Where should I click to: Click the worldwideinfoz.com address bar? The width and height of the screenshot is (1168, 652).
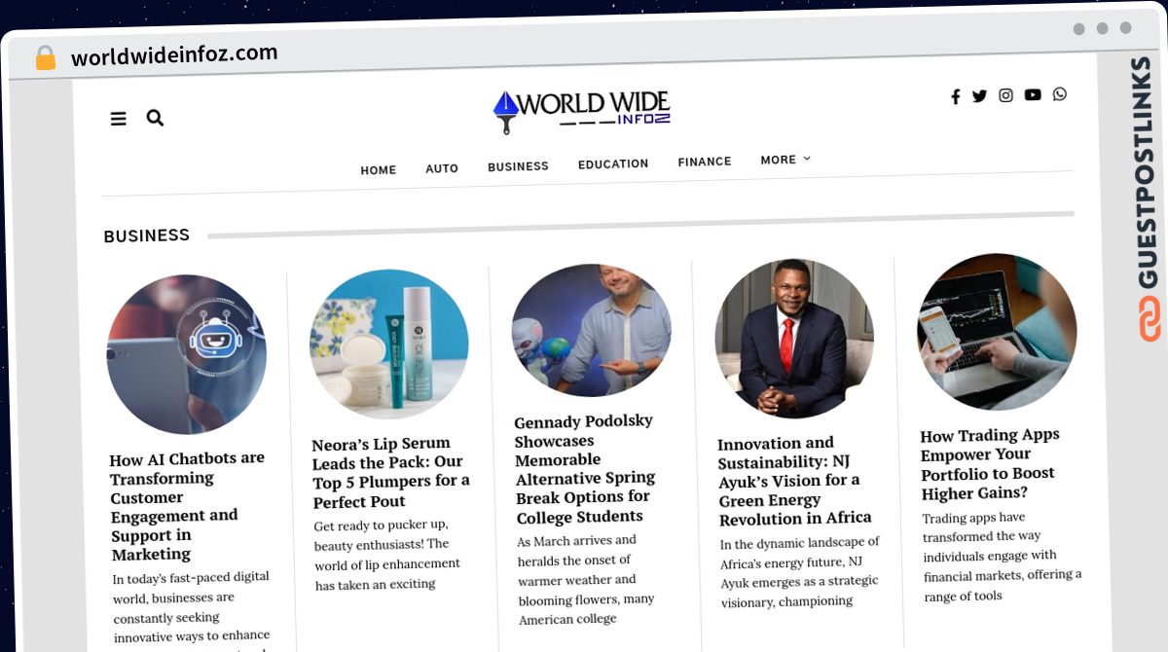[x=174, y=55]
